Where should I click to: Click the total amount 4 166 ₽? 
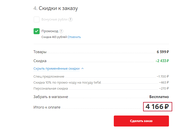tap(157, 107)
